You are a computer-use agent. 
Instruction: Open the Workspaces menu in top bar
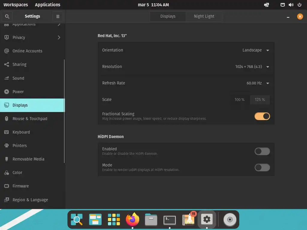click(x=16, y=5)
